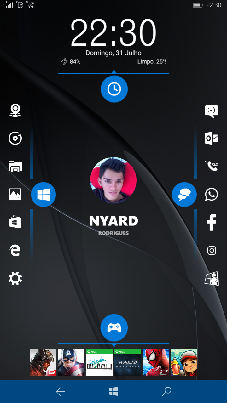The height and width of the screenshot is (403, 227).
Task: Tap the SIM 1 signal strength icon
Action: 9,4
